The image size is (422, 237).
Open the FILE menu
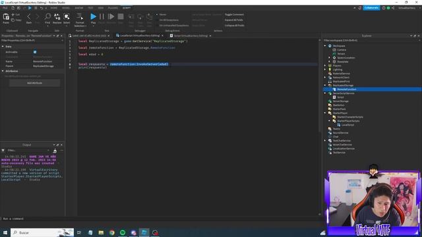[5, 8]
